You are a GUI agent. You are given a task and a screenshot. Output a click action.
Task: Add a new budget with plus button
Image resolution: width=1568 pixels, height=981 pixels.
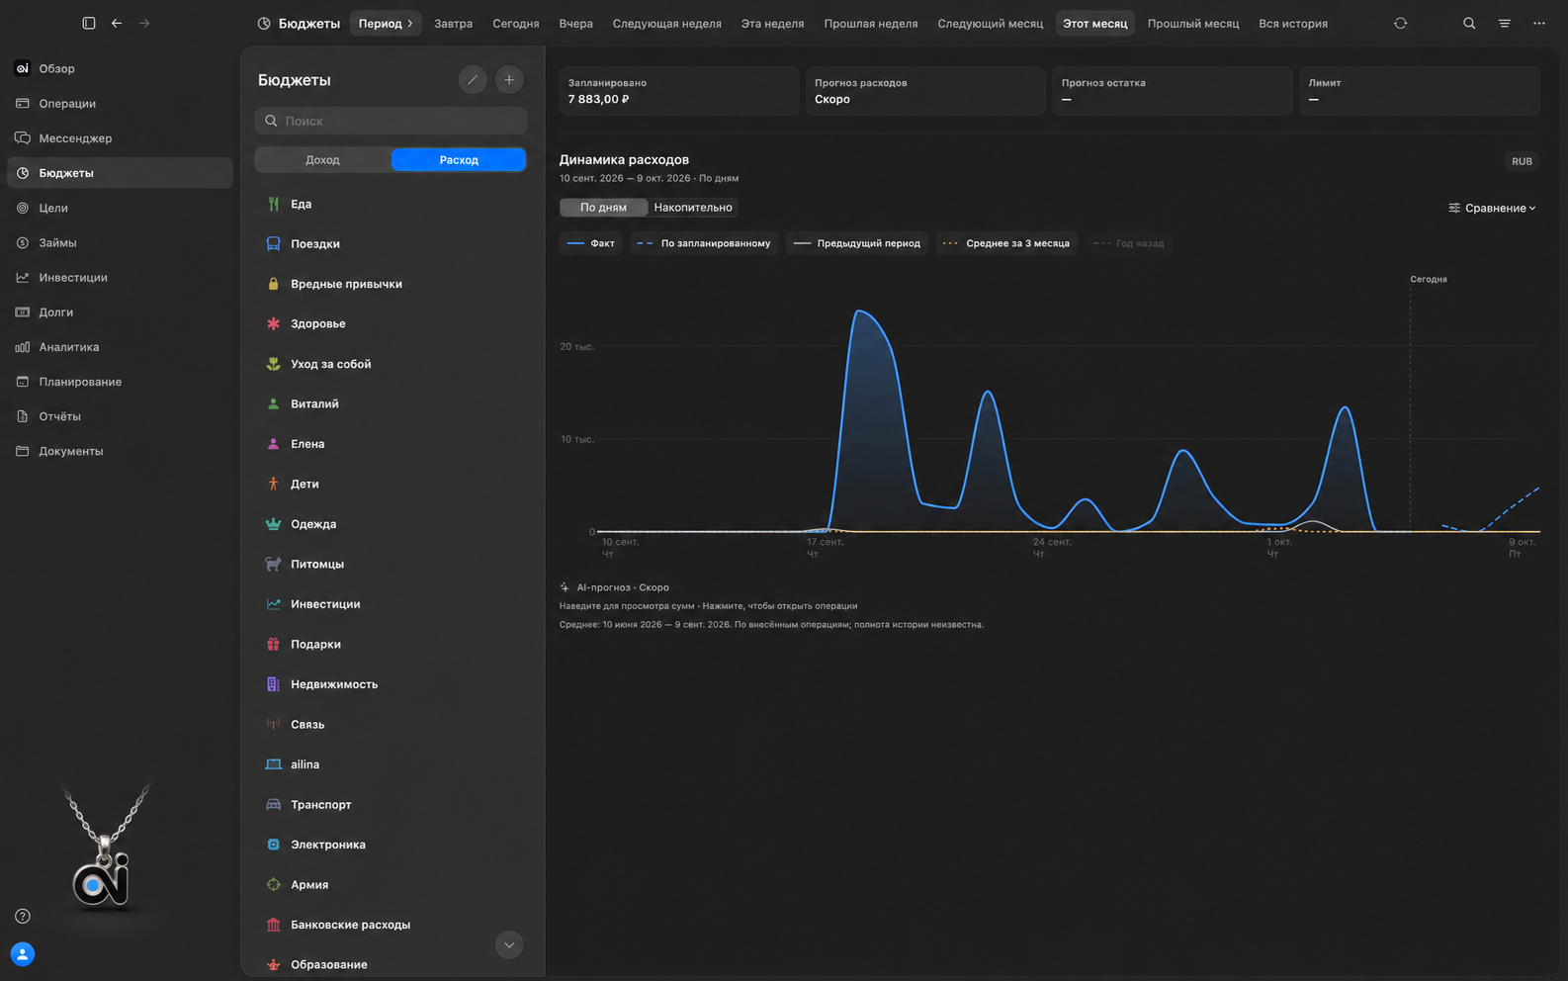tap(509, 80)
